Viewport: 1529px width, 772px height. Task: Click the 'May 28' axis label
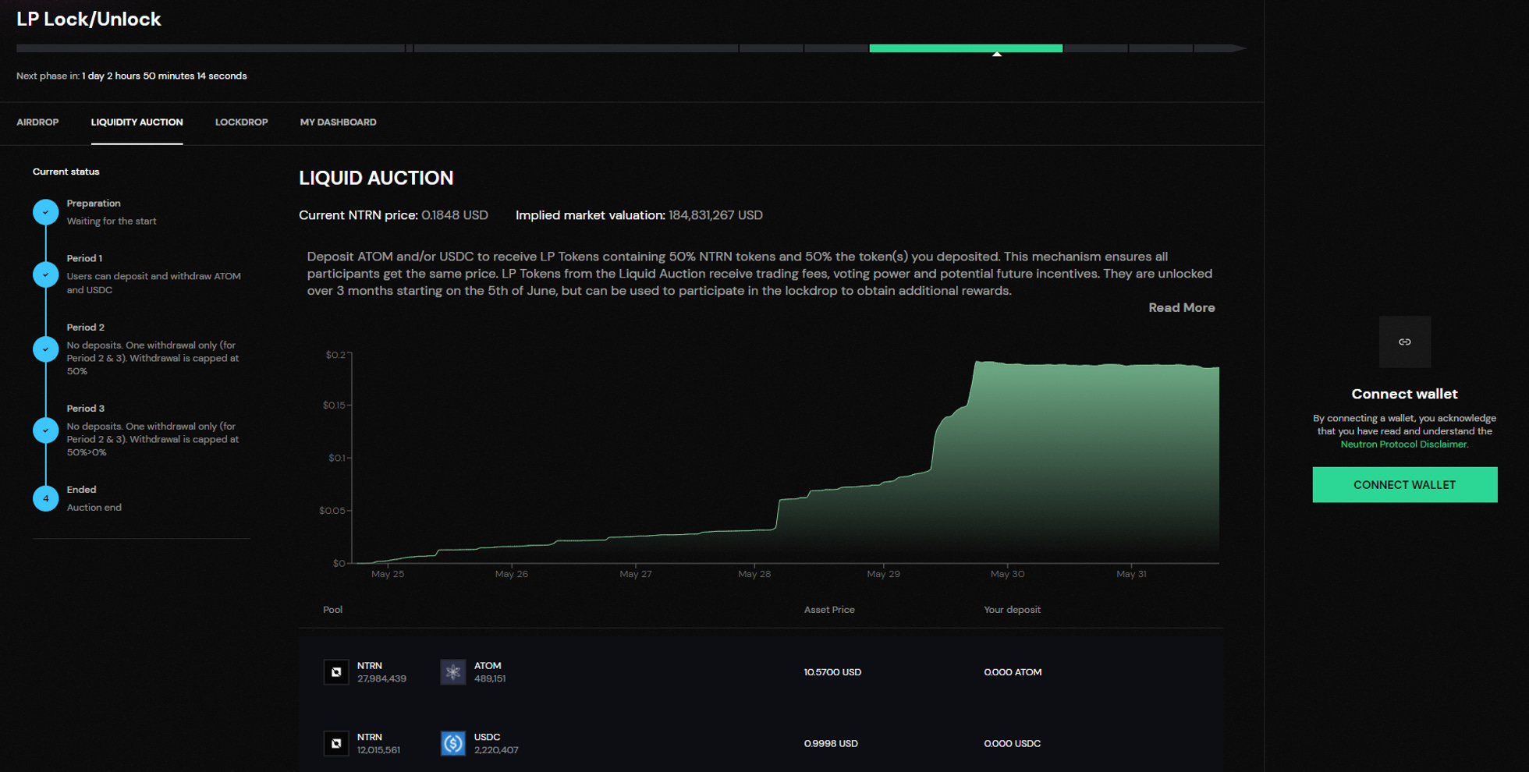pyautogui.click(x=754, y=574)
